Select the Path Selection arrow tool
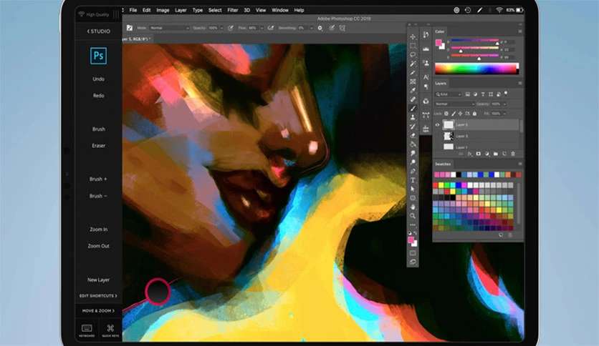The image size is (599, 346). coord(413,189)
